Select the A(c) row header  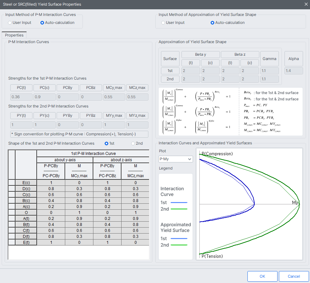26,207
